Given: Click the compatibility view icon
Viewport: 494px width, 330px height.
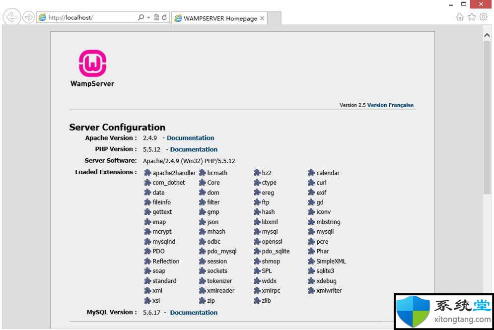Looking at the screenshot, I should (156, 17).
